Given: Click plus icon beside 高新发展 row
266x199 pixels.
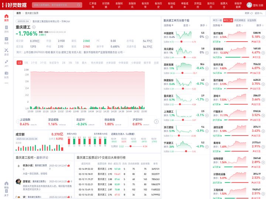Looking at the screenshot, I should [207, 69].
